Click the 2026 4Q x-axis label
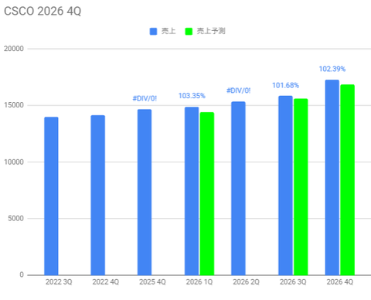This screenshot has width=371, height=300. (x=340, y=282)
